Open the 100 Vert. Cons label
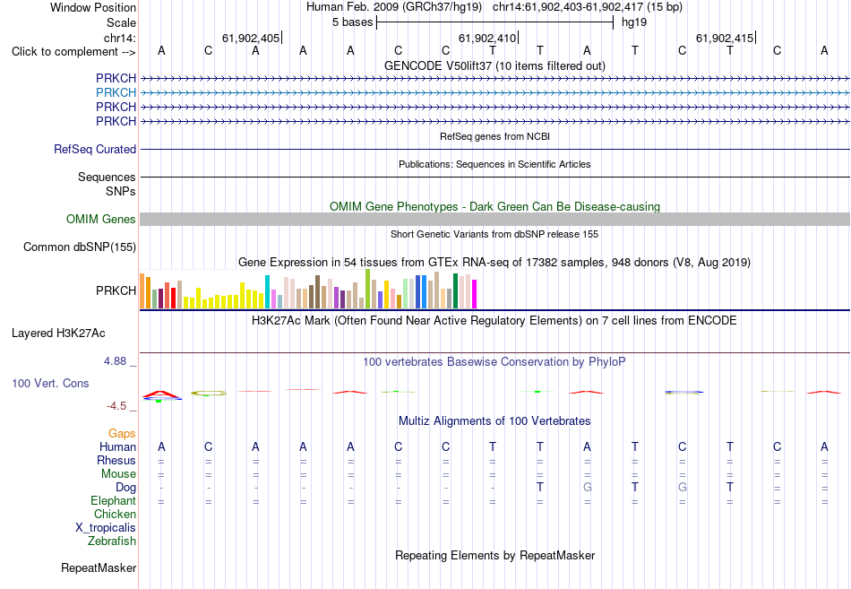Screen dimensions: 851x589 tap(50, 383)
